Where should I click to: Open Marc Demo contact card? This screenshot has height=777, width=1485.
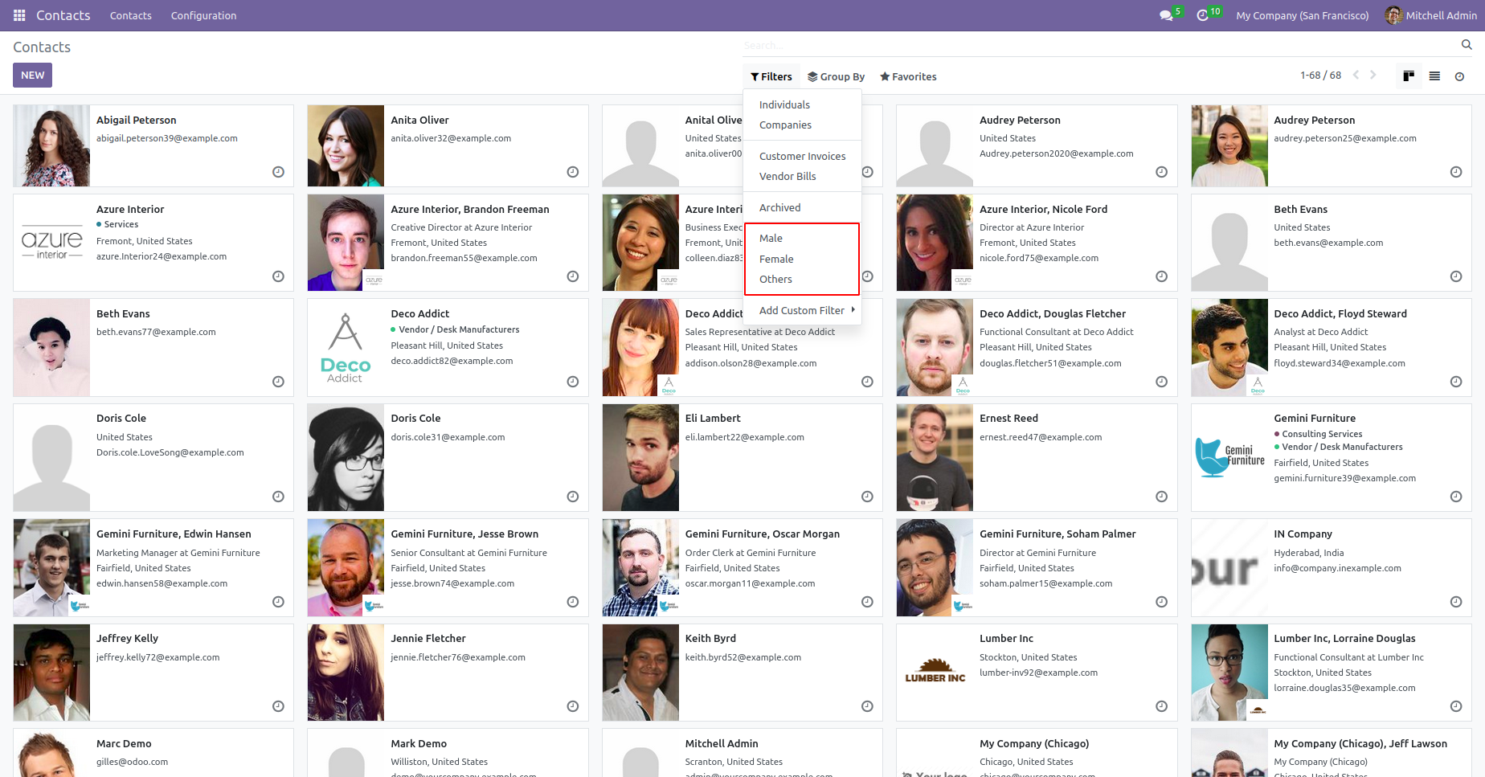click(153, 753)
